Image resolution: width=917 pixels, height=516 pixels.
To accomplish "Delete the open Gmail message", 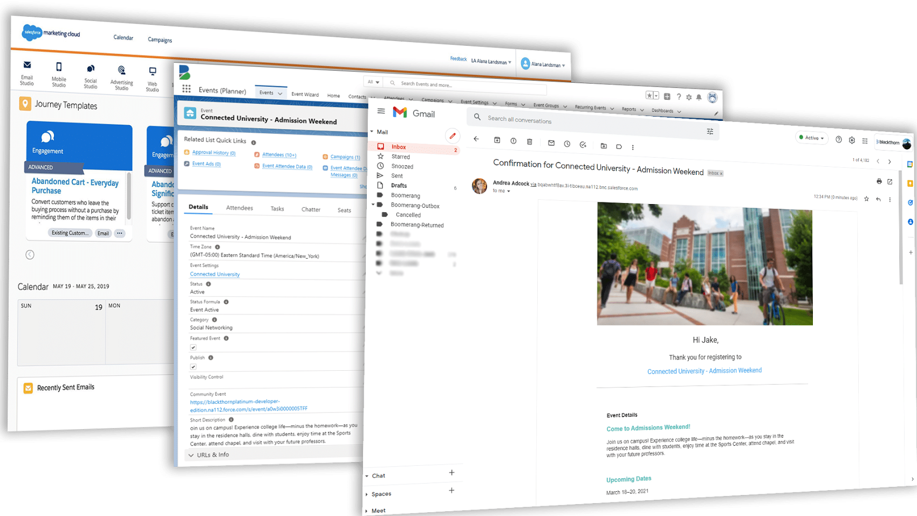I will coord(530,141).
